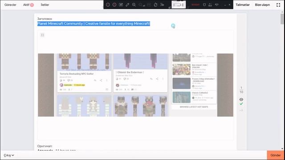Expand the screenshot with the fullscreen icon
The width and height of the screenshot is (285, 160).
42,35
